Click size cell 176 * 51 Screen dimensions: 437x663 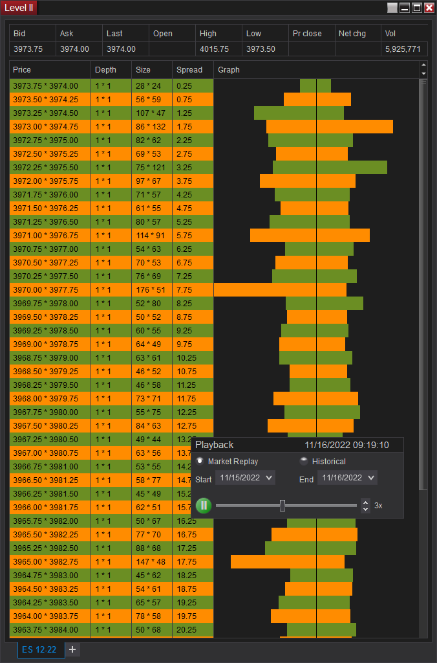click(152, 289)
